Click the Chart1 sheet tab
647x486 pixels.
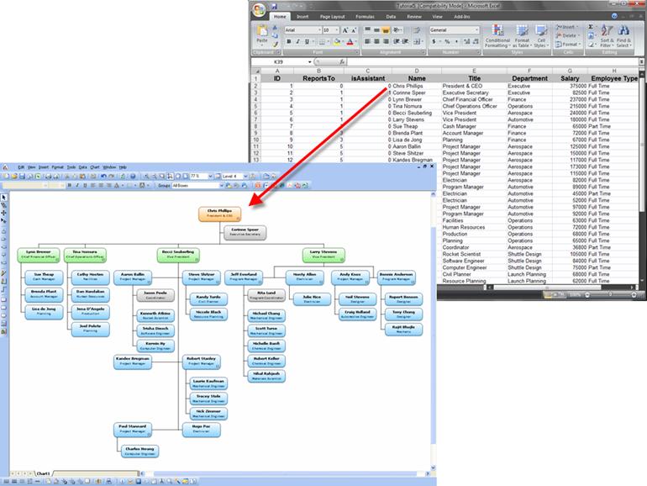point(42,473)
